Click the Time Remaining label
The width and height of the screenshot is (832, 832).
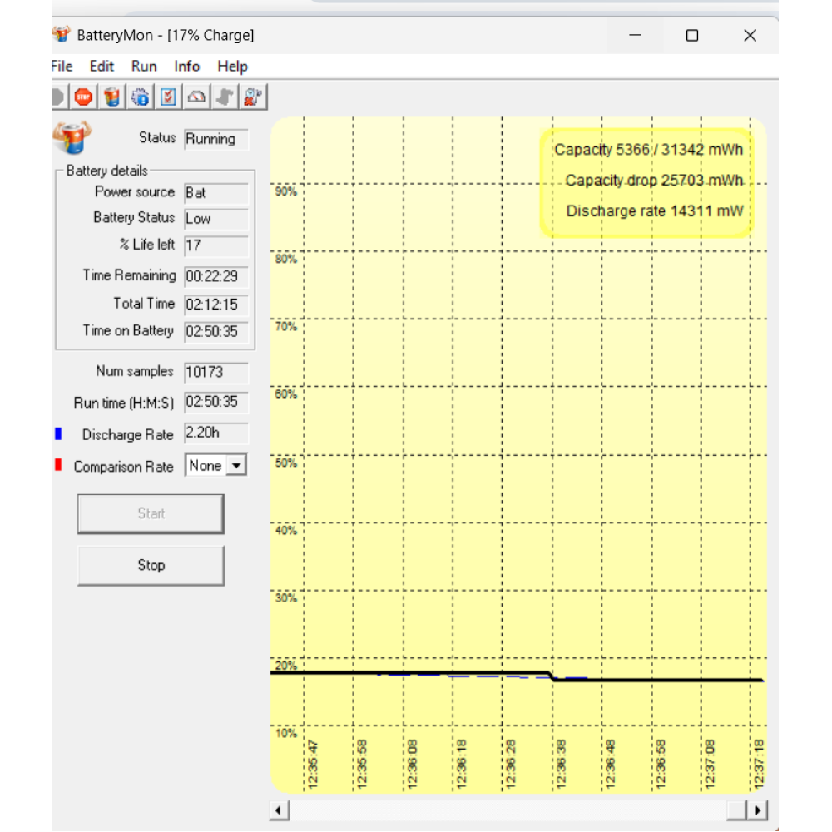pyautogui.click(x=130, y=275)
